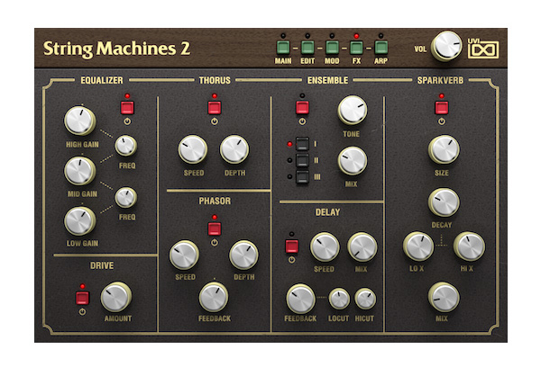Image resolution: width=541 pixels, height=376 pixels.
Task: Click the ENSEMBLE section heading
Action: point(328,80)
